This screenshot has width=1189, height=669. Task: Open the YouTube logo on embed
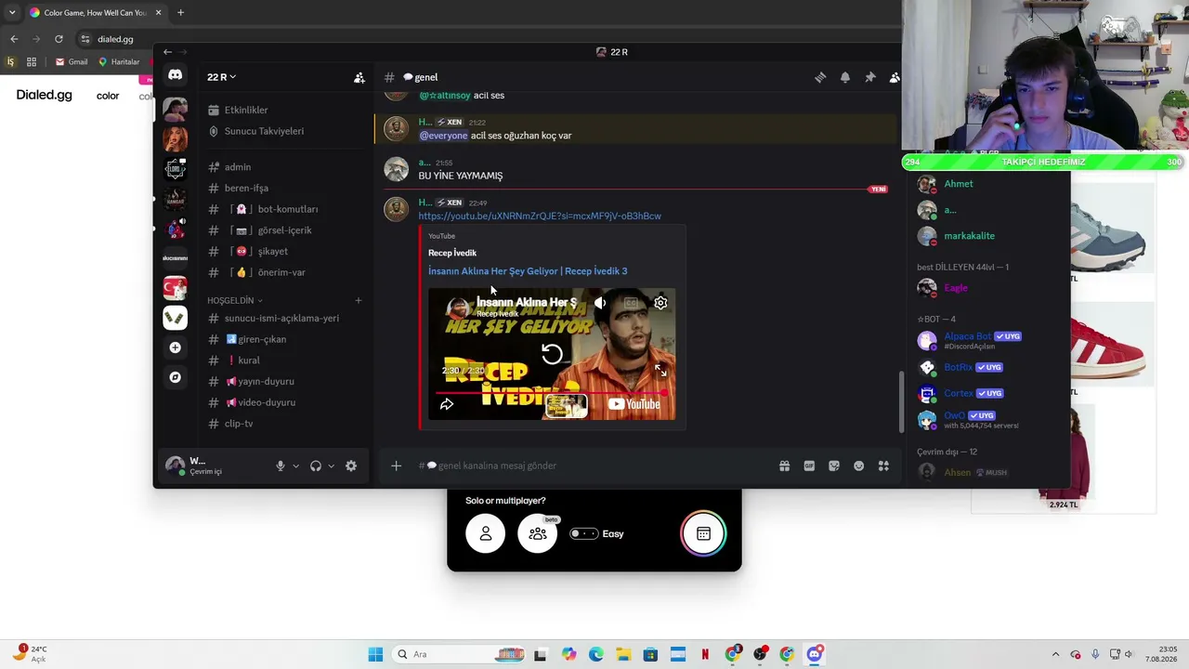[x=634, y=404]
